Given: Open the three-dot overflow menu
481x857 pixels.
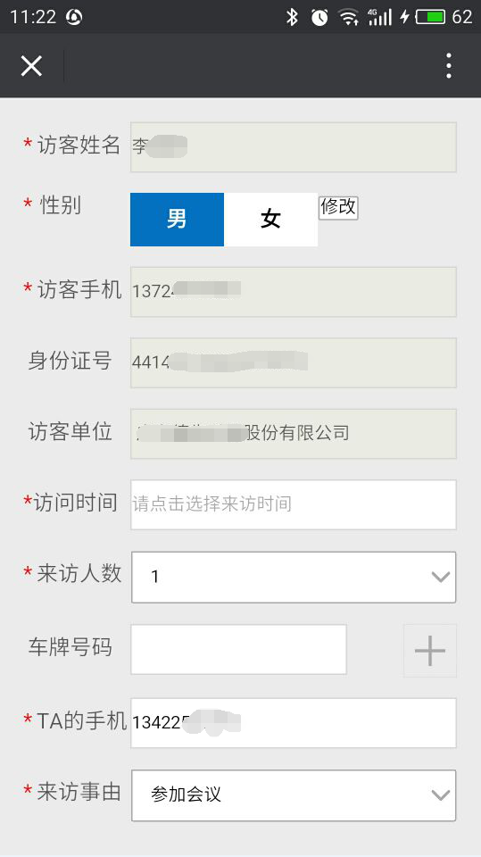Looking at the screenshot, I should pyautogui.click(x=449, y=66).
